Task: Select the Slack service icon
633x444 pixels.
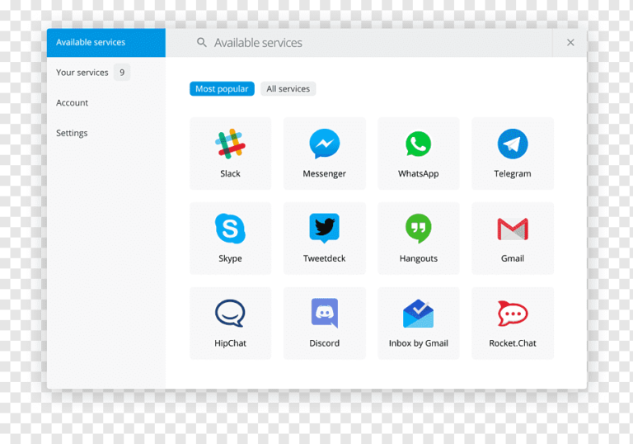Action: click(230, 144)
